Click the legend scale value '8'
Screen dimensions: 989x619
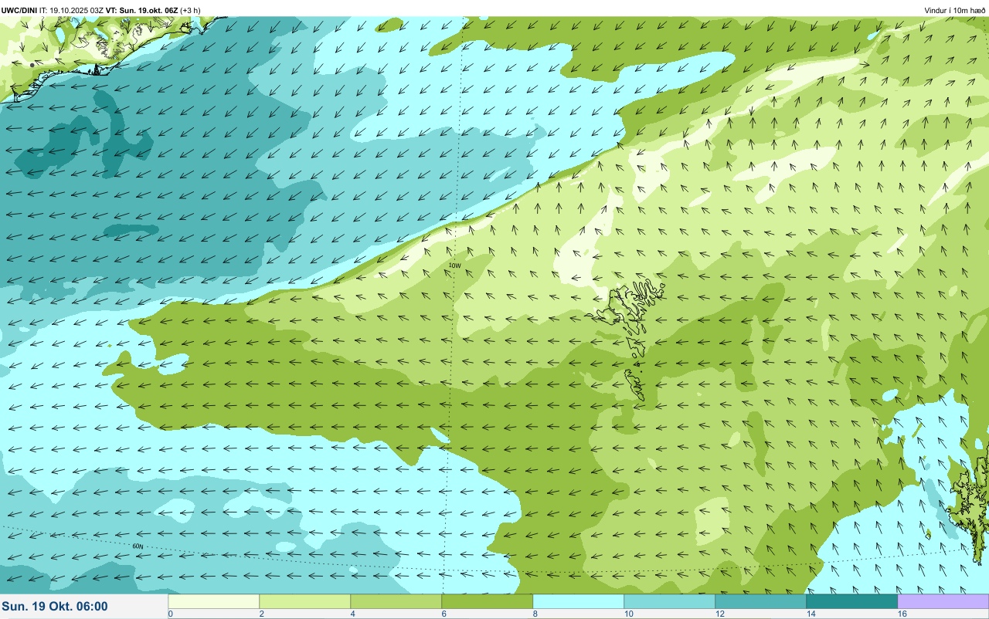[535, 614]
